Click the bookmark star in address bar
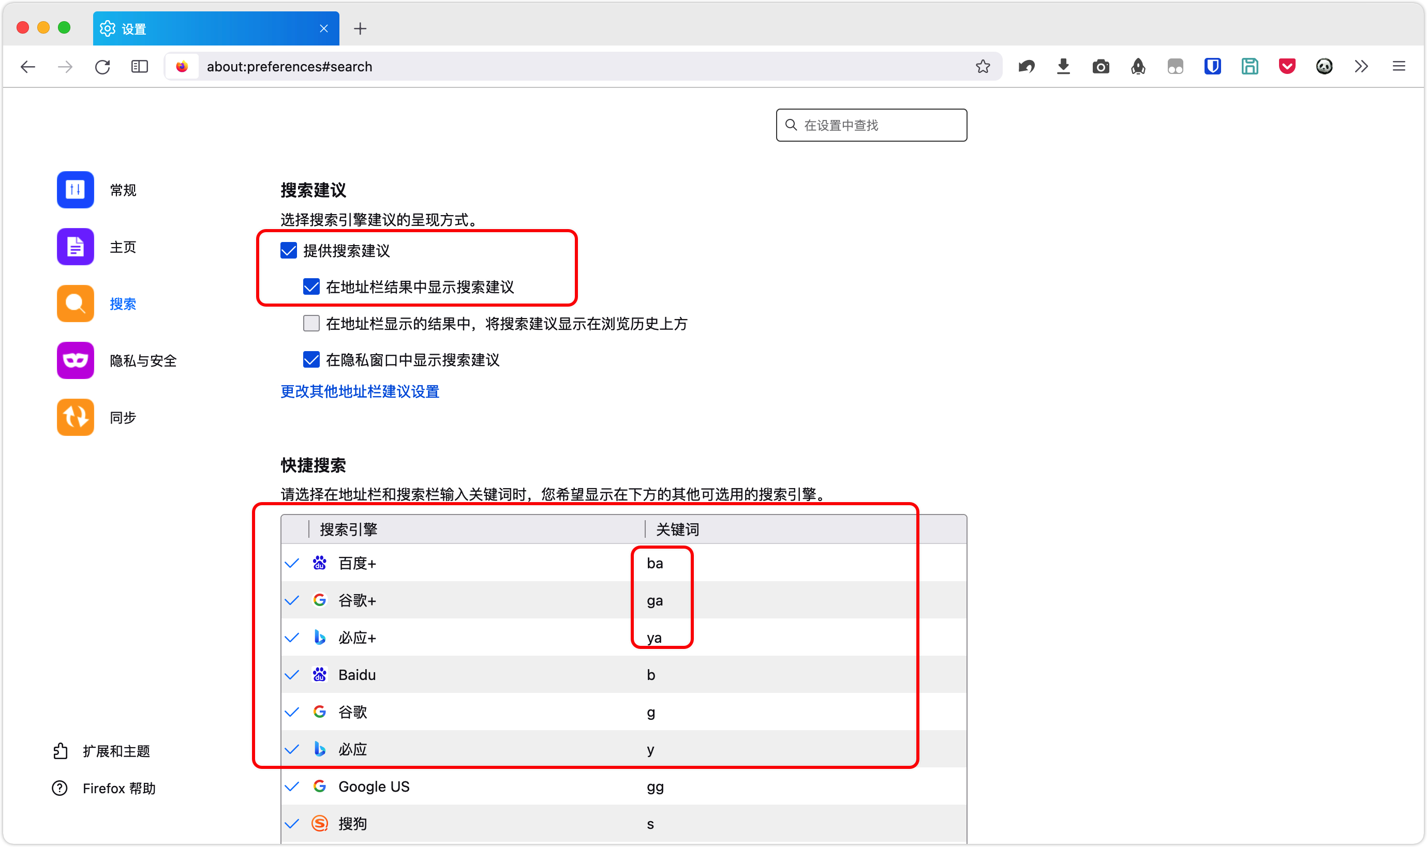Screen dimensions: 1427x847 [x=982, y=66]
